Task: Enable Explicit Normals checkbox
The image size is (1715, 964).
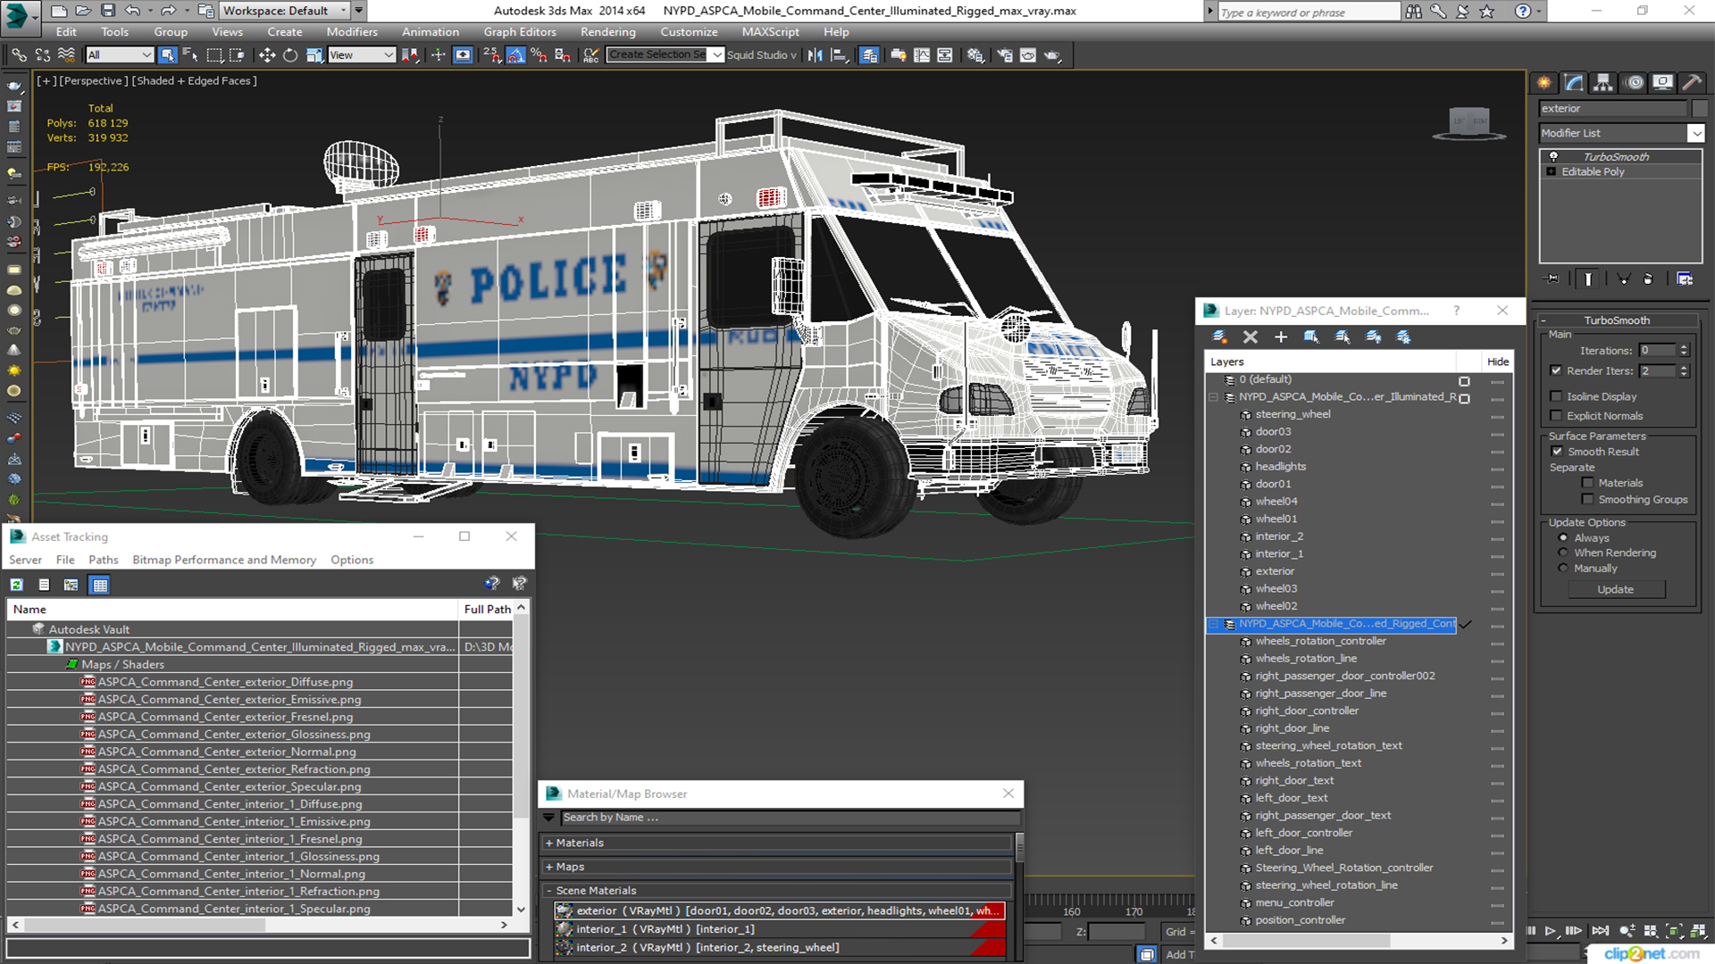Action: (1556, 416)
